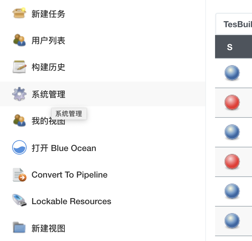This screenshot has width=252, height=241.
Task: Go to 构建历史 page
Action: [x=48, y=67]
